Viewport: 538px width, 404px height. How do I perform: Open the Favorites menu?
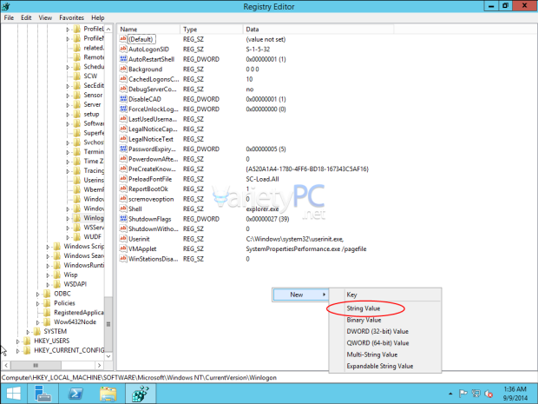click(71, 18)
